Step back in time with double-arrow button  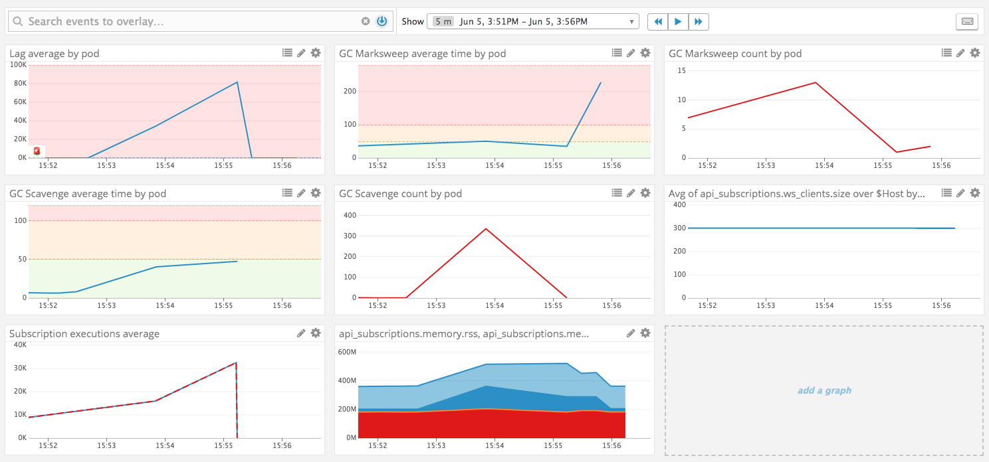pos(657,21)
